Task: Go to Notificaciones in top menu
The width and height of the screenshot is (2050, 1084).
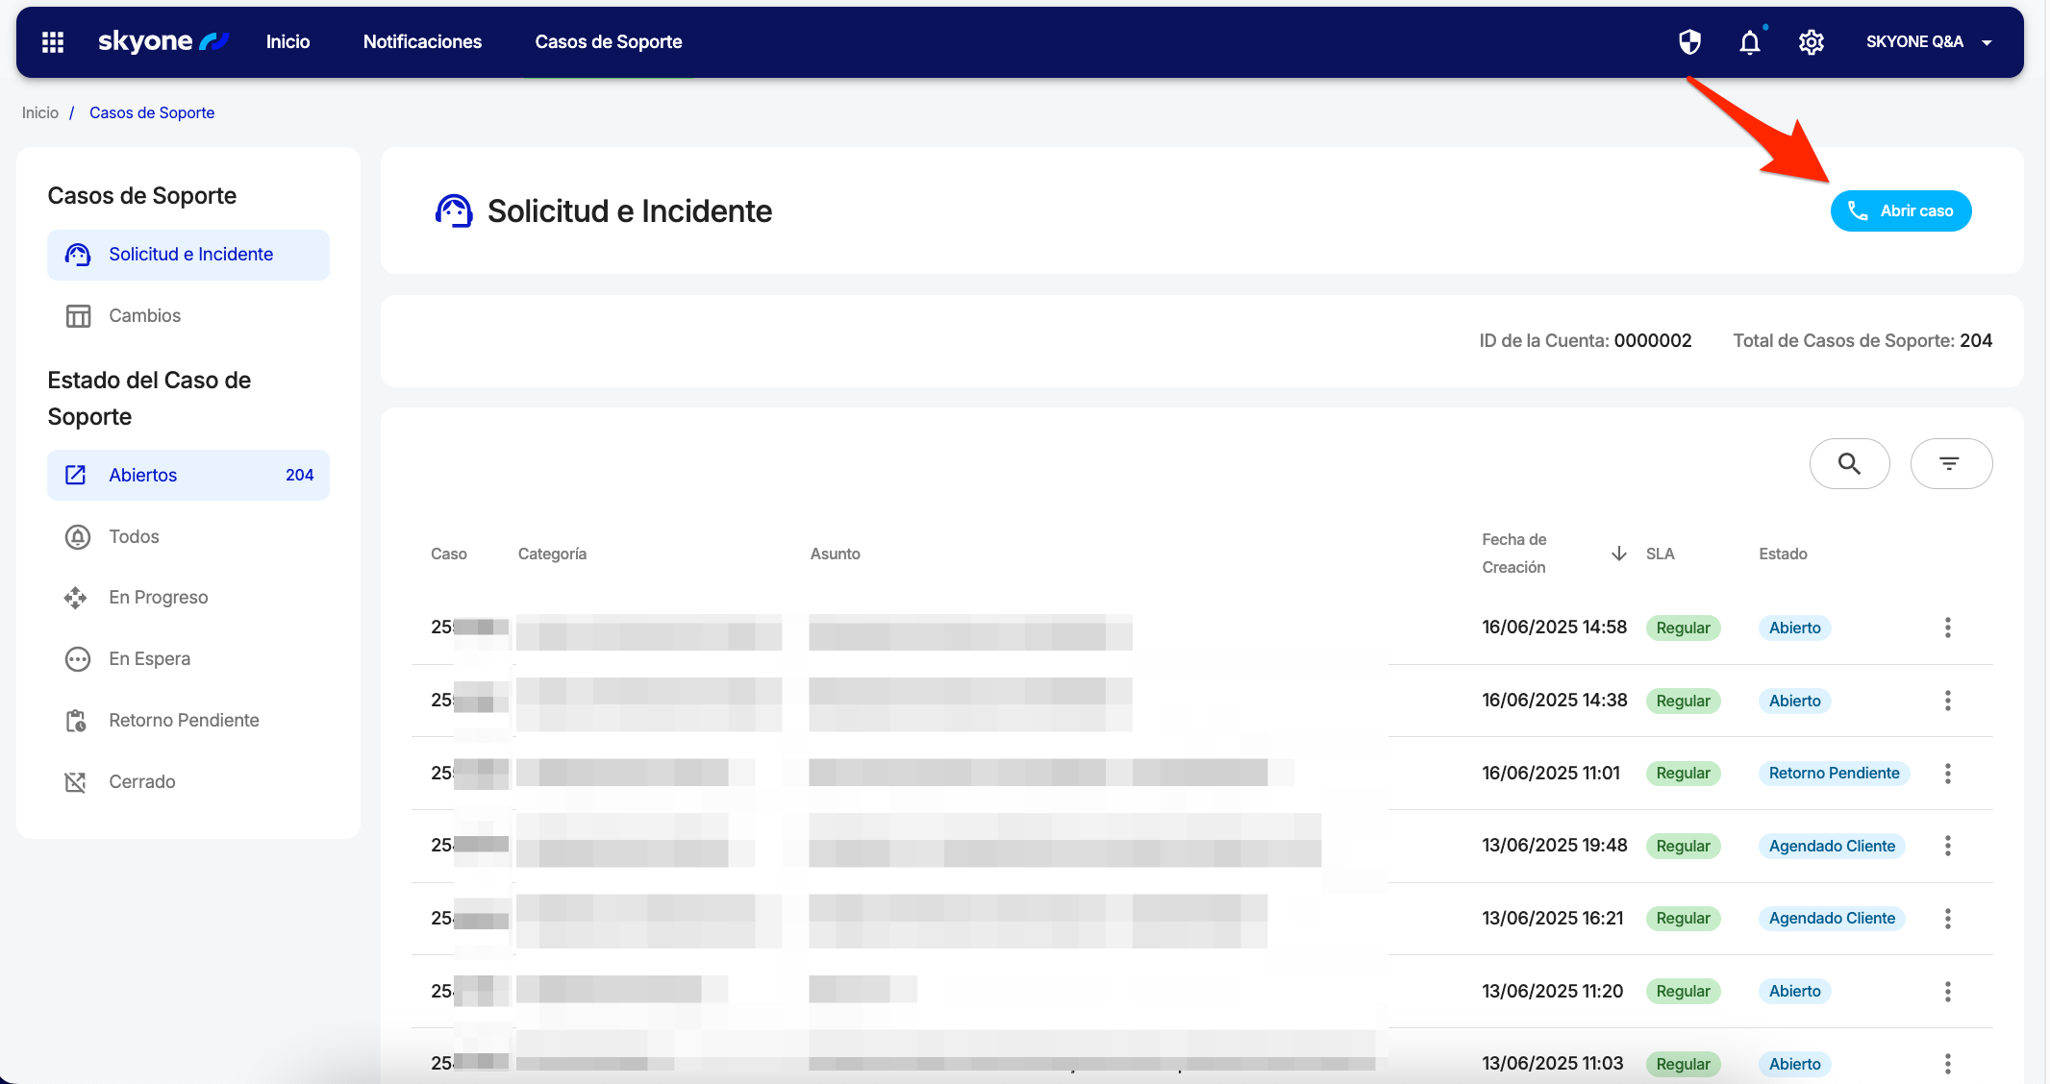Action: coord(422,42)
